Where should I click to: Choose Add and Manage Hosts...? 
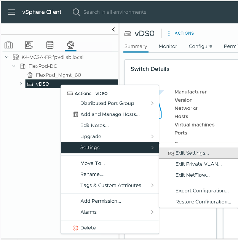[110, 114]
